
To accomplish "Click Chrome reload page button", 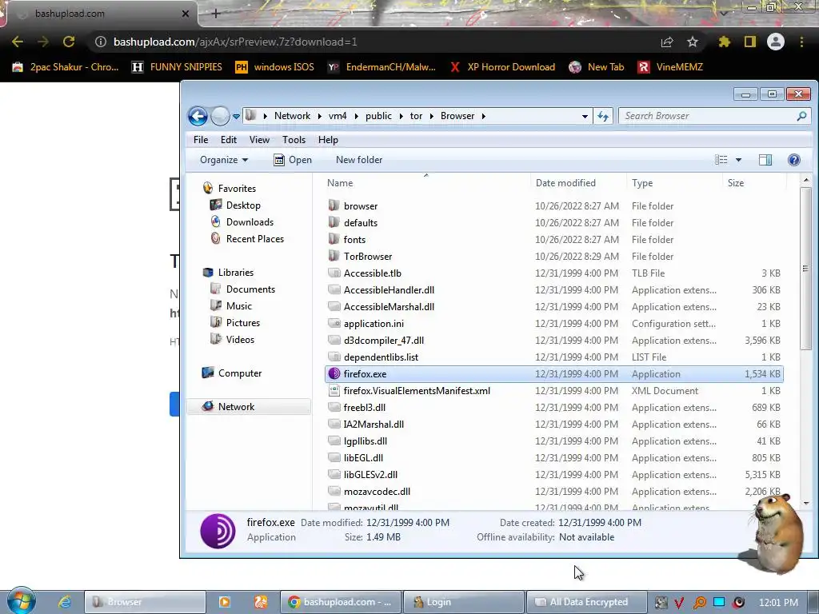I will (x=69, y=42).
